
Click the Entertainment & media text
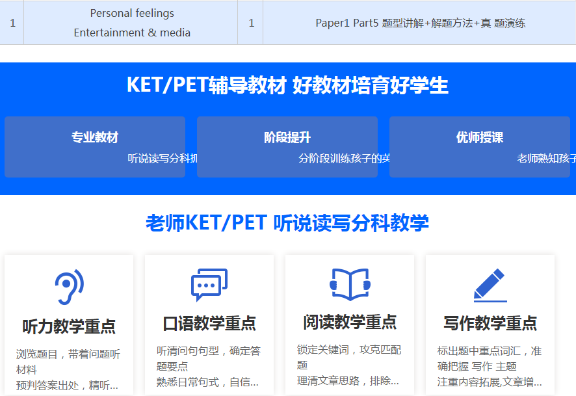tap(132, 33)
